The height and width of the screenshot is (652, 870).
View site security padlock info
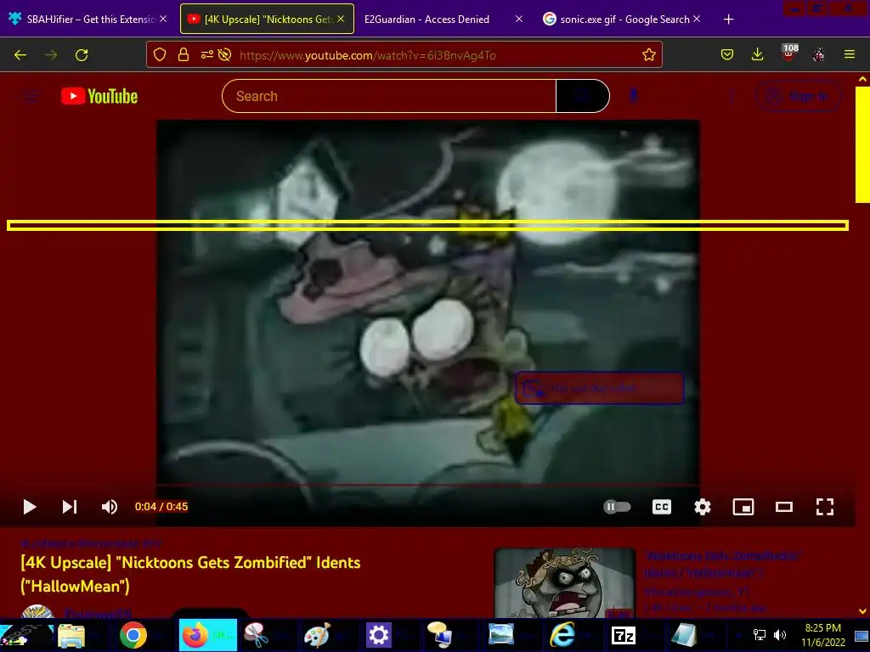(x=184, y=54)
